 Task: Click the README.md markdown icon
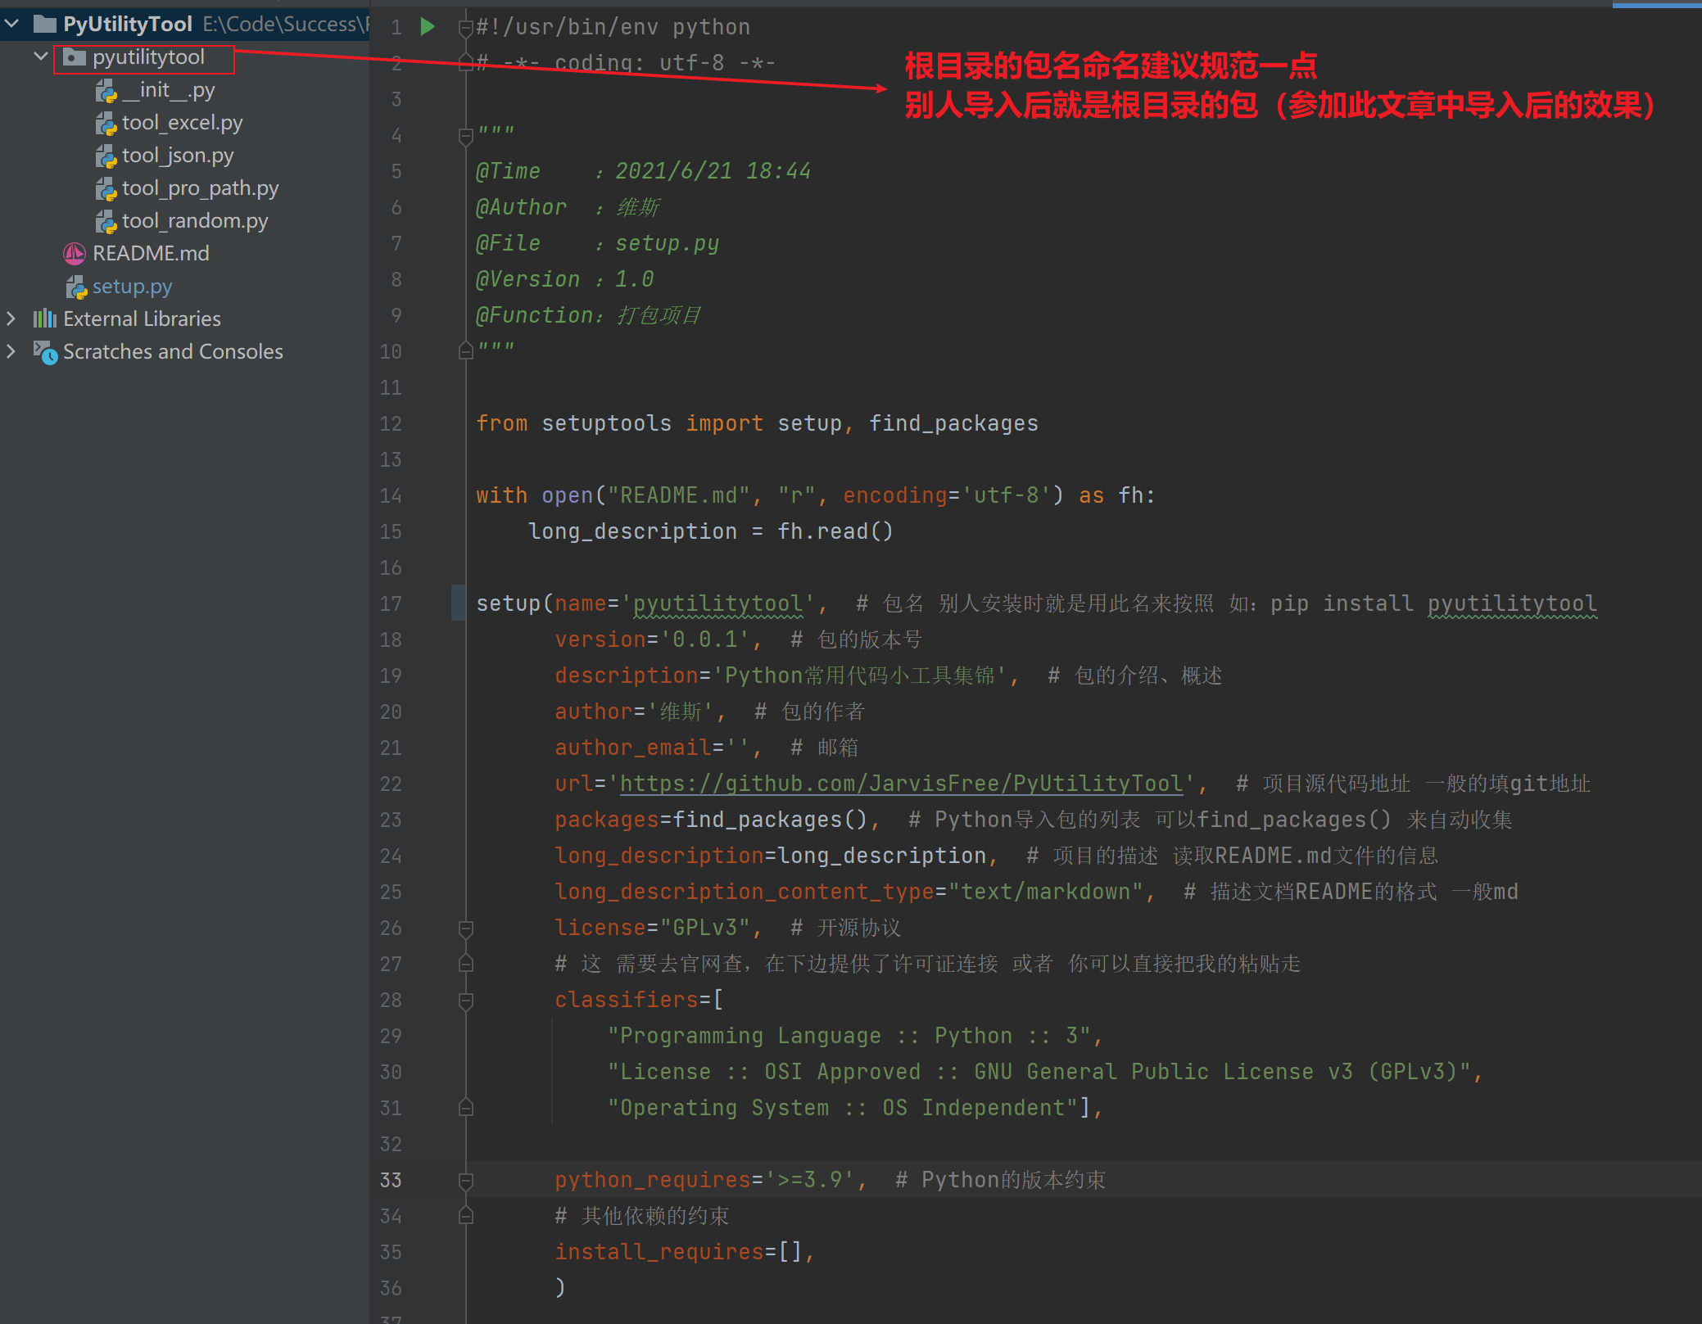74,254
